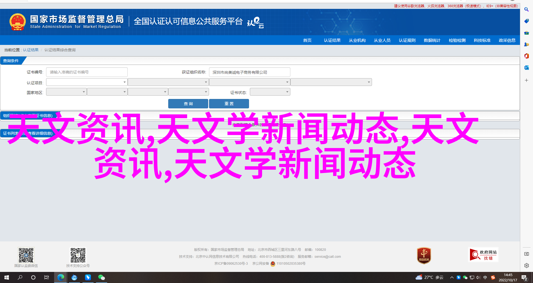Open Microsoft 365 icon in Edge sidebar

(526, 56)
